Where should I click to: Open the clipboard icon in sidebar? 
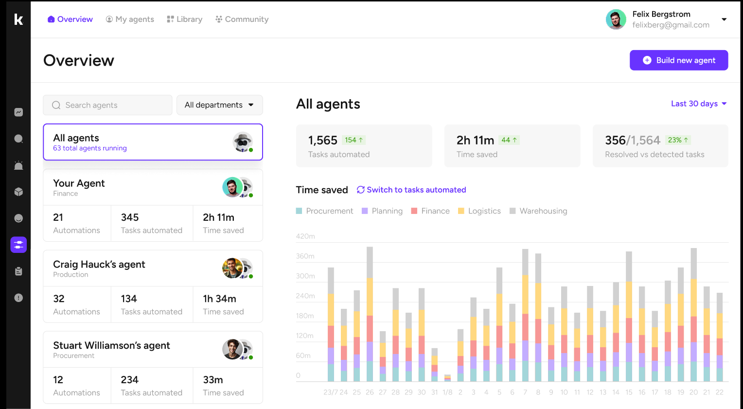point(18,271)
